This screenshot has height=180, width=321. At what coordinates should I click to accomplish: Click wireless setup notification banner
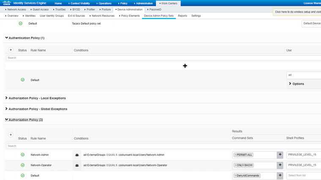click(297, 12)
